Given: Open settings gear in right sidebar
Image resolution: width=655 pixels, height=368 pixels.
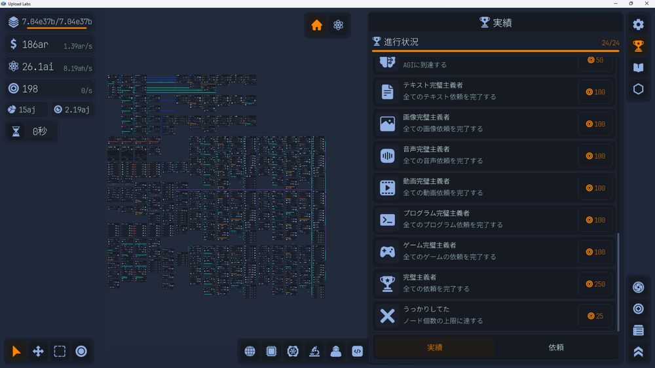Looking at the screenshot, I should point(638,24).
